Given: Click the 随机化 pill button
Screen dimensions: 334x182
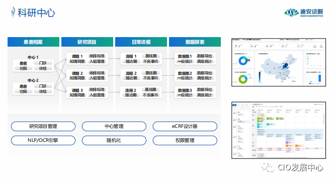Looking at the screenshot, I should click(x=114, y=140).
